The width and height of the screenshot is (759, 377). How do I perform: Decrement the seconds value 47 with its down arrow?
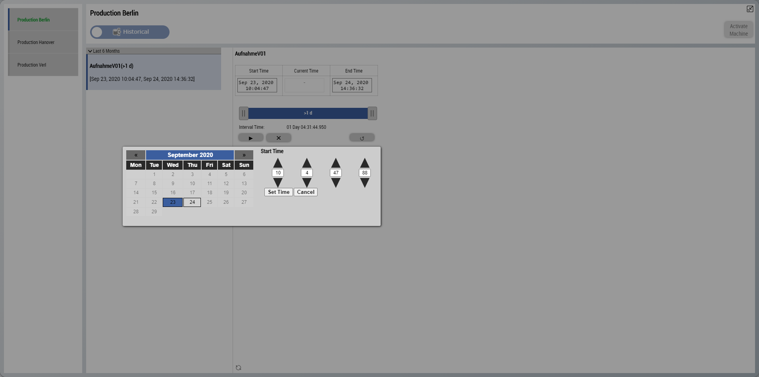click(336, 183)
